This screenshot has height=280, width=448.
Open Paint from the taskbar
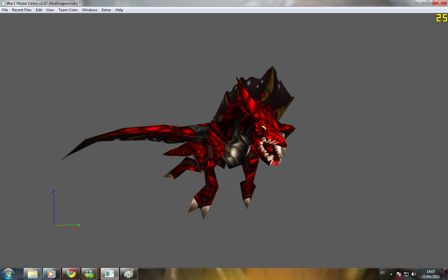pos(129,274)
